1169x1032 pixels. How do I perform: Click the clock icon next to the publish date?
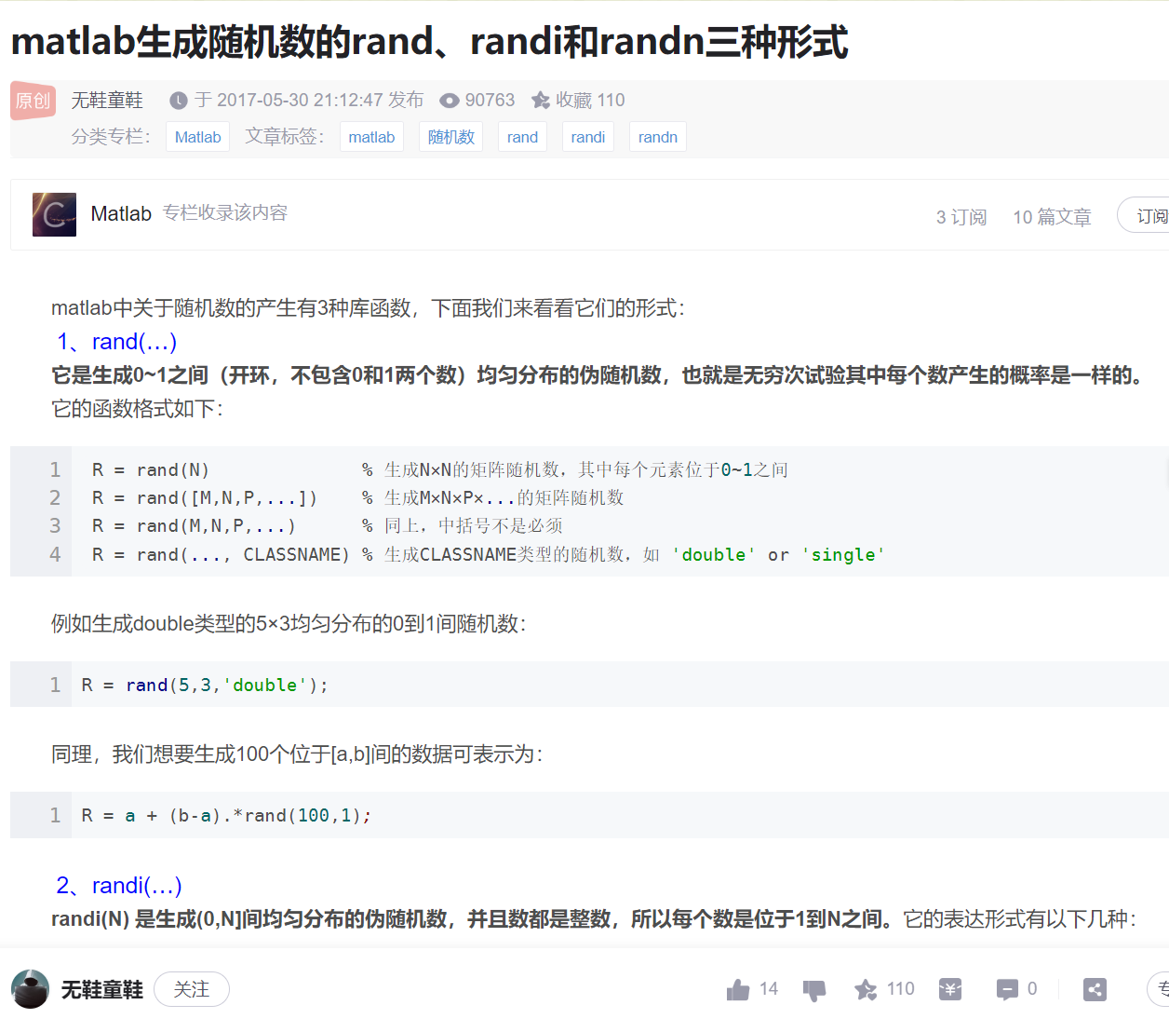[177, 100]
